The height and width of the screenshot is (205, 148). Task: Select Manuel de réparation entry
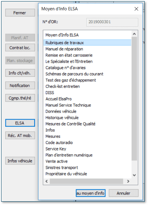64,49
